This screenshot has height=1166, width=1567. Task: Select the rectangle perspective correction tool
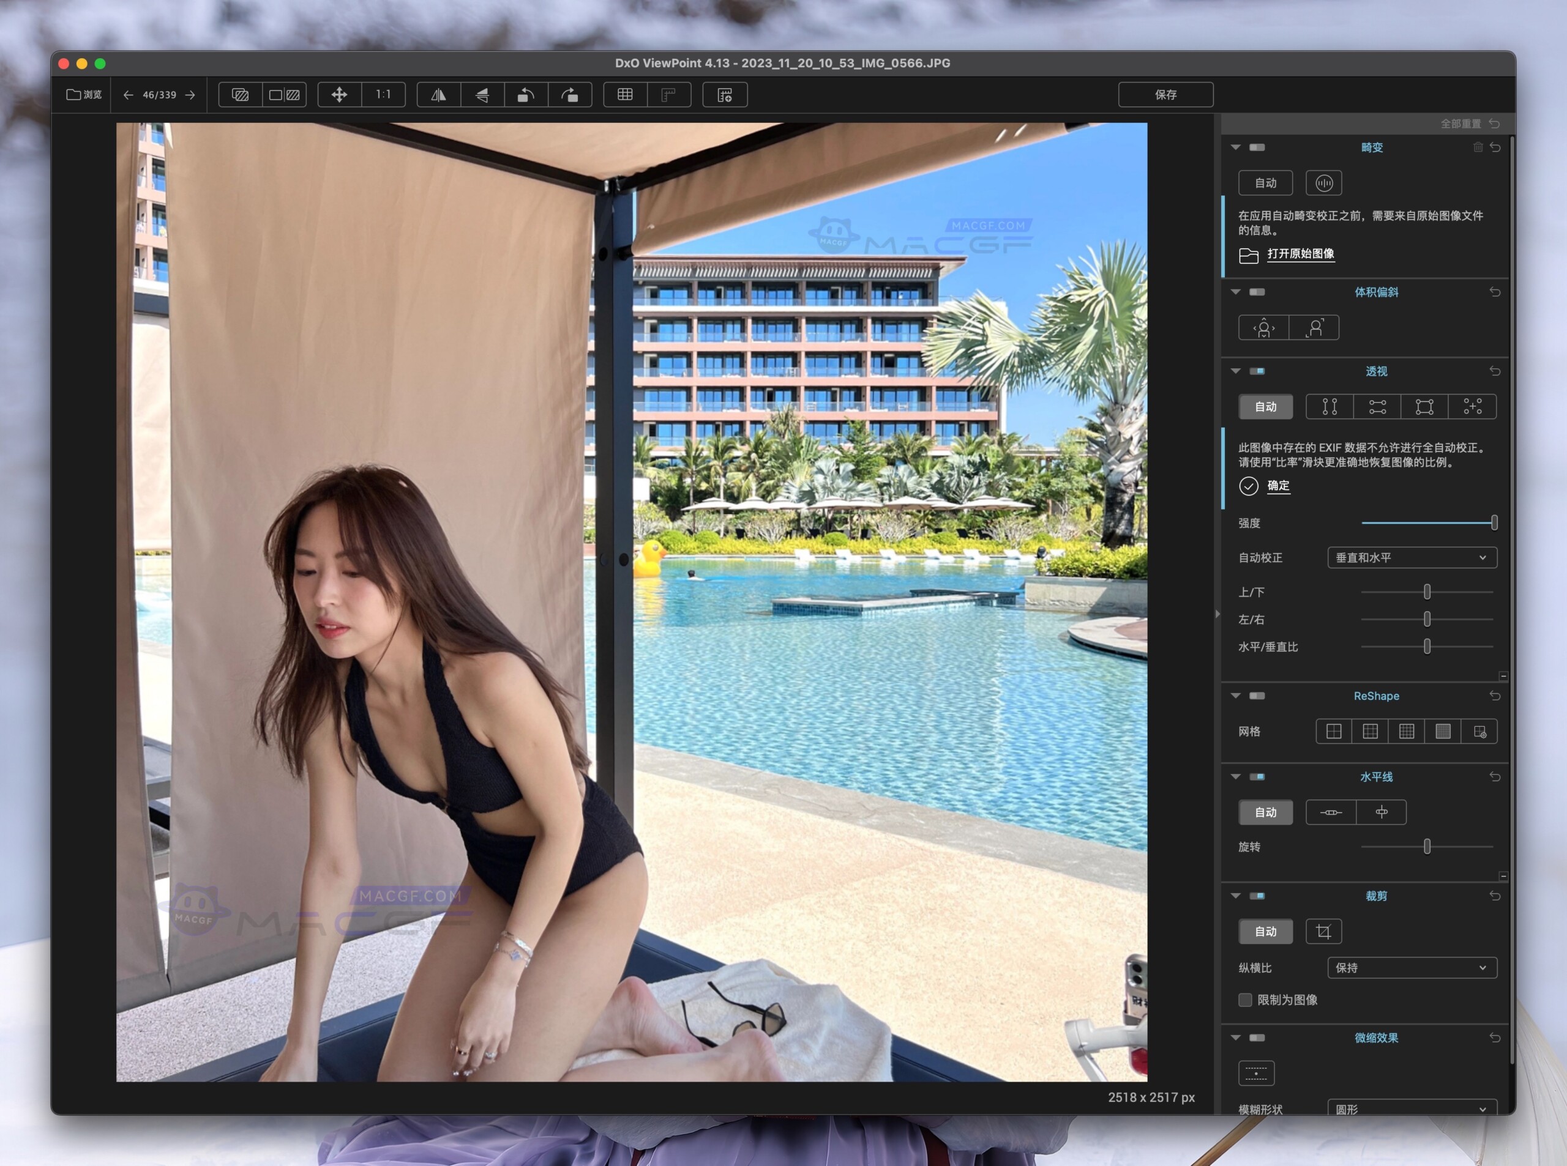coord(1425,407)
